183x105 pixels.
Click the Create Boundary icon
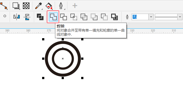(114, 17)
